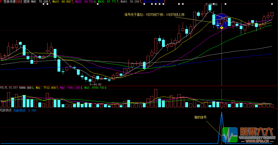Screen dimensions: 278x145
Task: Click the red up arrow after MA5 value
Action: [50, 2]
